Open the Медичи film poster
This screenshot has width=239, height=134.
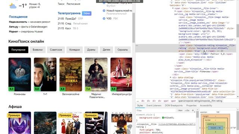(96, 74)
